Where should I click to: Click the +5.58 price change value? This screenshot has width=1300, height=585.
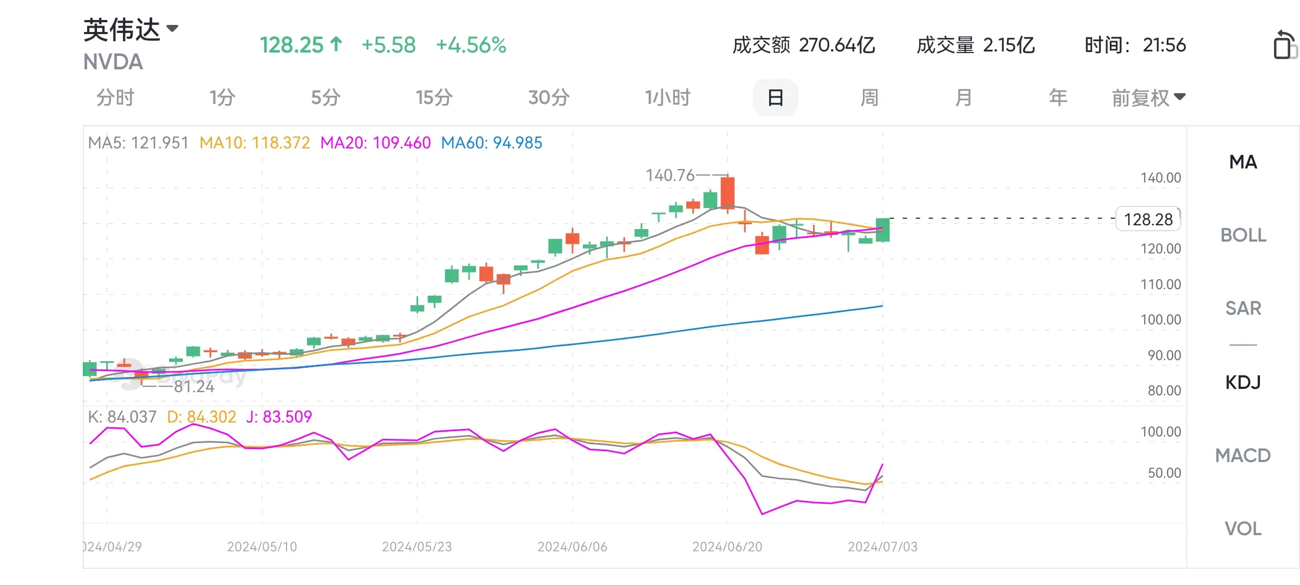pyautogui.click(x=388, y=45)
